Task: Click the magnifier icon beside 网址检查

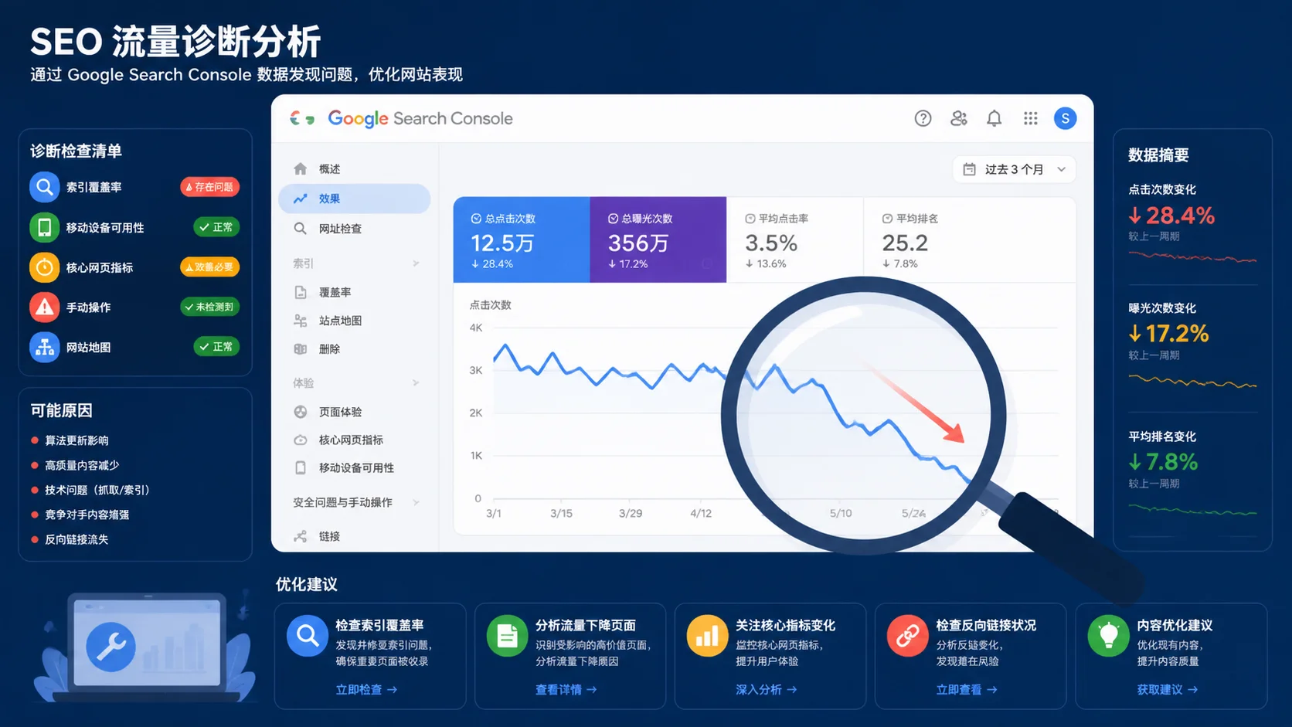Action: [x=301, y=229]
